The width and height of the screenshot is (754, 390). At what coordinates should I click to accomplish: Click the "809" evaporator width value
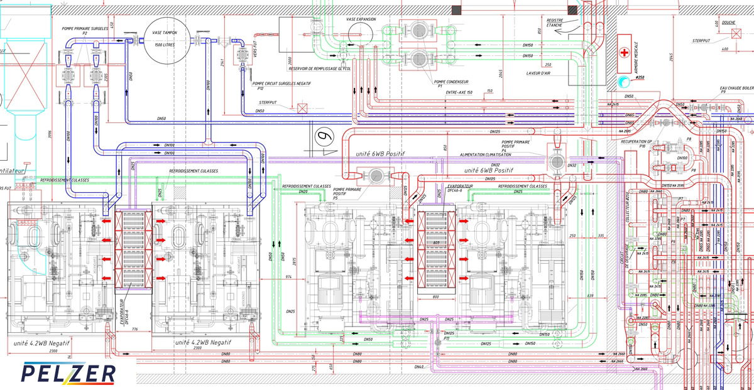435,242
